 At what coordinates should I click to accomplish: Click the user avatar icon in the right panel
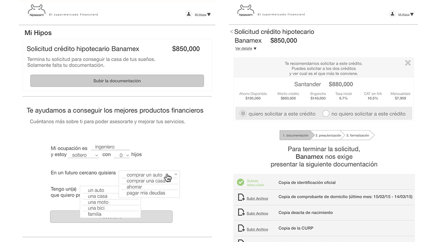[x=392, y=14]
